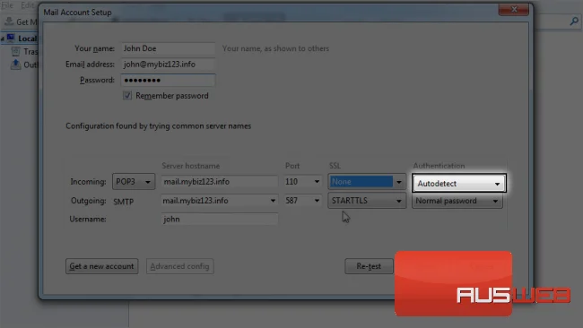Toggle the Remember password checkbox
Viewport: 583px width, 328px height.
pos(127,96)
